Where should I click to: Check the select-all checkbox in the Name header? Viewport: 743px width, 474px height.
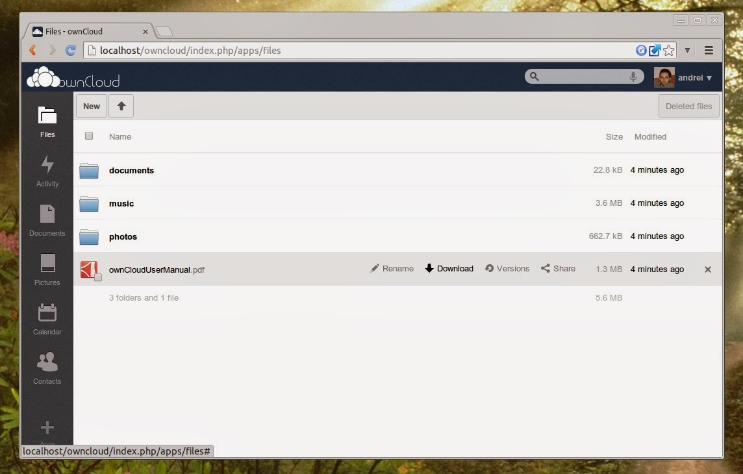[89, 136]
